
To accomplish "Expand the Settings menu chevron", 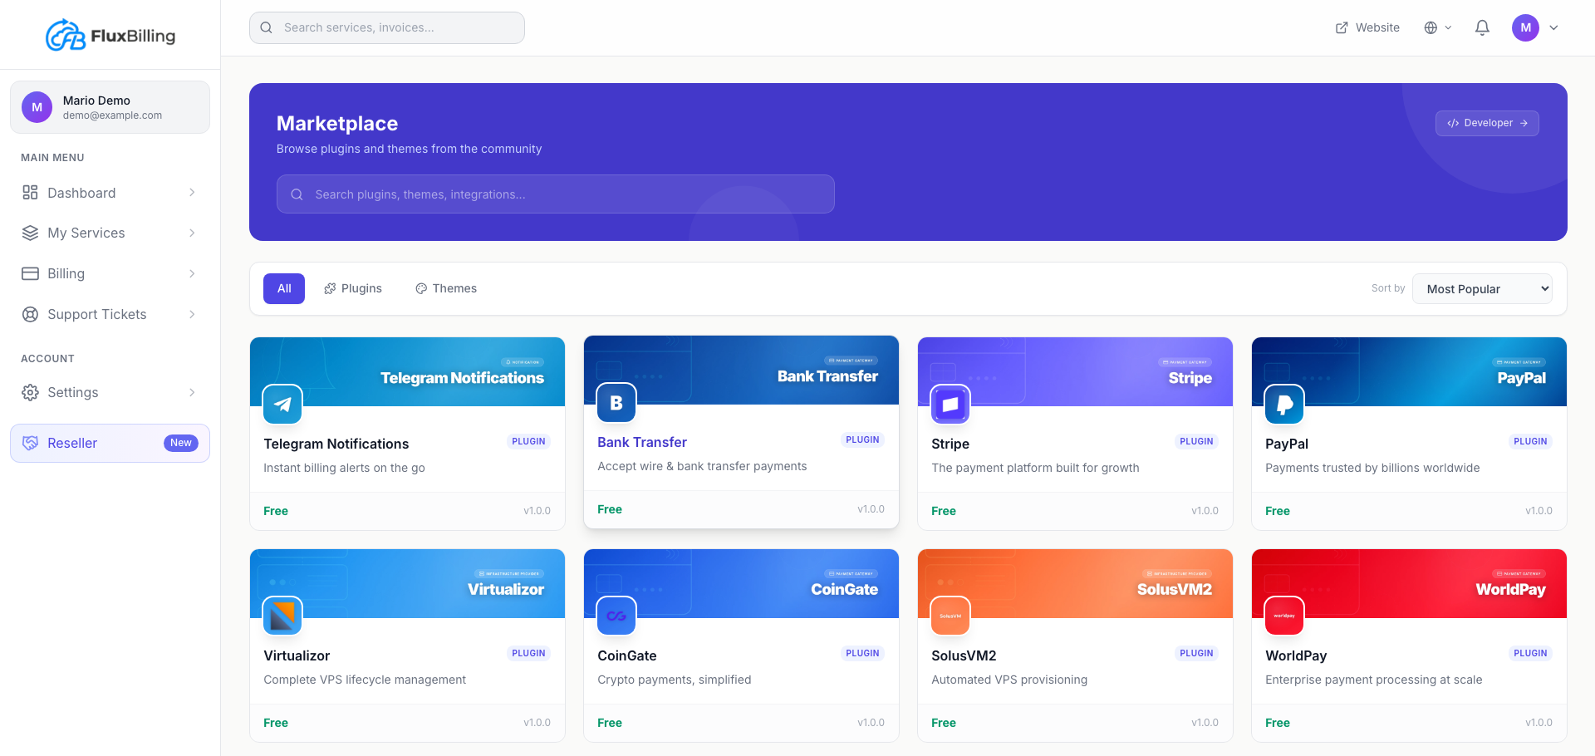I will point(192,392).
